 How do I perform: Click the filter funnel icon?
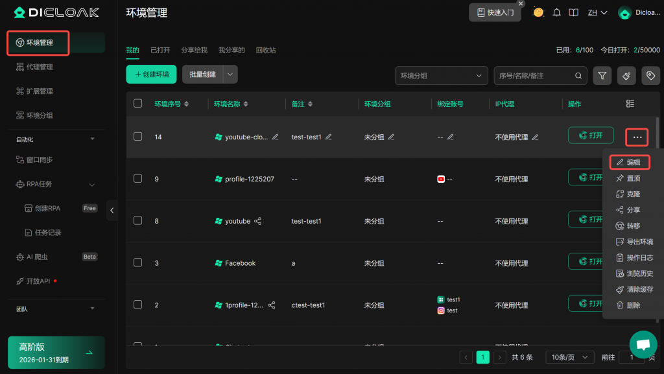602,76
